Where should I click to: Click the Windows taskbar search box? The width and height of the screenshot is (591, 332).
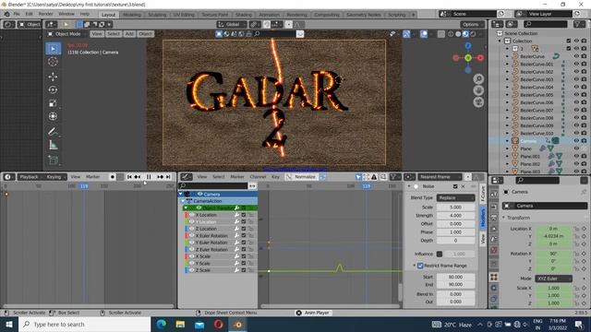[x=84, y=324]
